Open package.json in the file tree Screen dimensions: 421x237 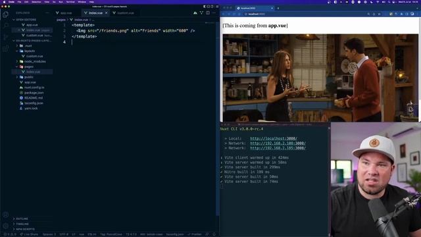point(32,93)
